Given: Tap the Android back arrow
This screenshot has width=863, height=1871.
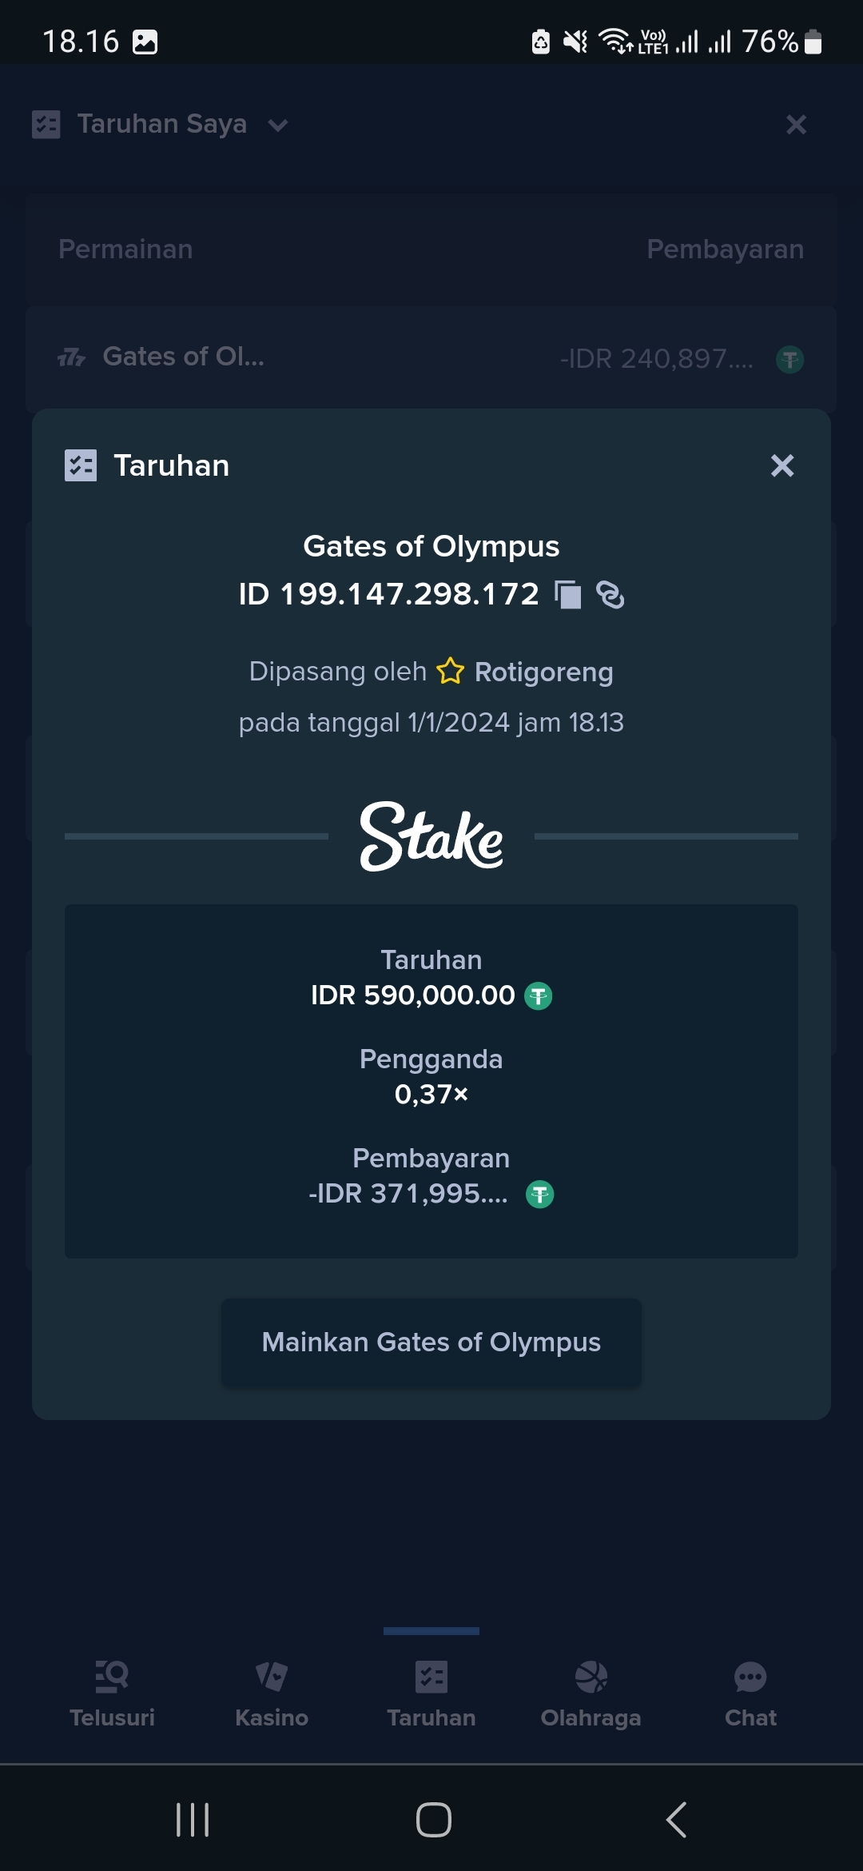Looking at the screenshot, I should pyautogui.click(x=676, y=1820).
